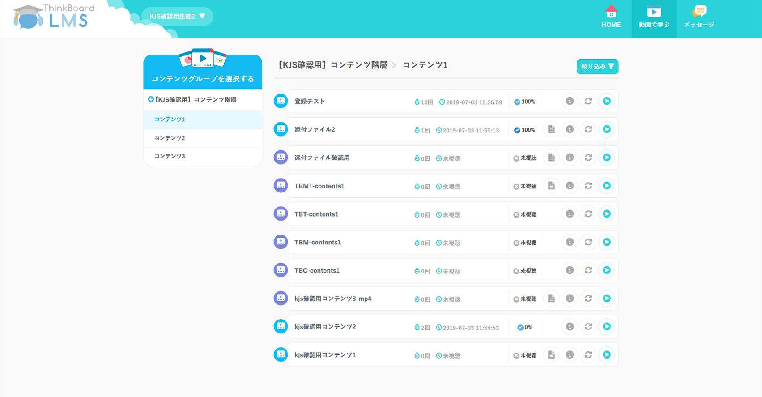Refresh status of kjs確認用コンテンツ2
Screen dimensions: 762x397
click(588, 327)
